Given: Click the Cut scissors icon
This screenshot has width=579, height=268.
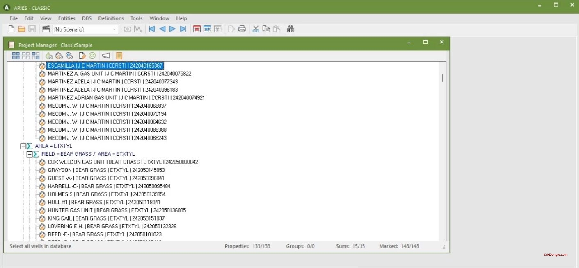Looking at the screenshot, I should 256,29.
